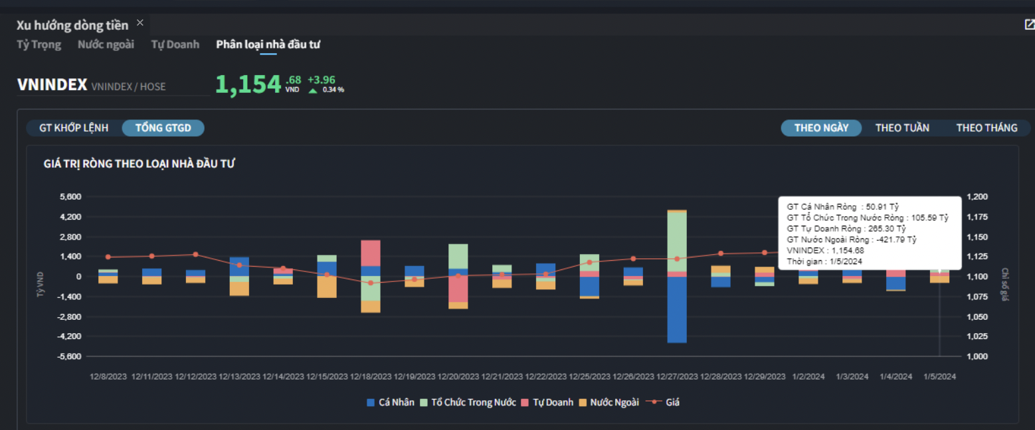Toggle Tự Doanh legend series

pos(547,402)
